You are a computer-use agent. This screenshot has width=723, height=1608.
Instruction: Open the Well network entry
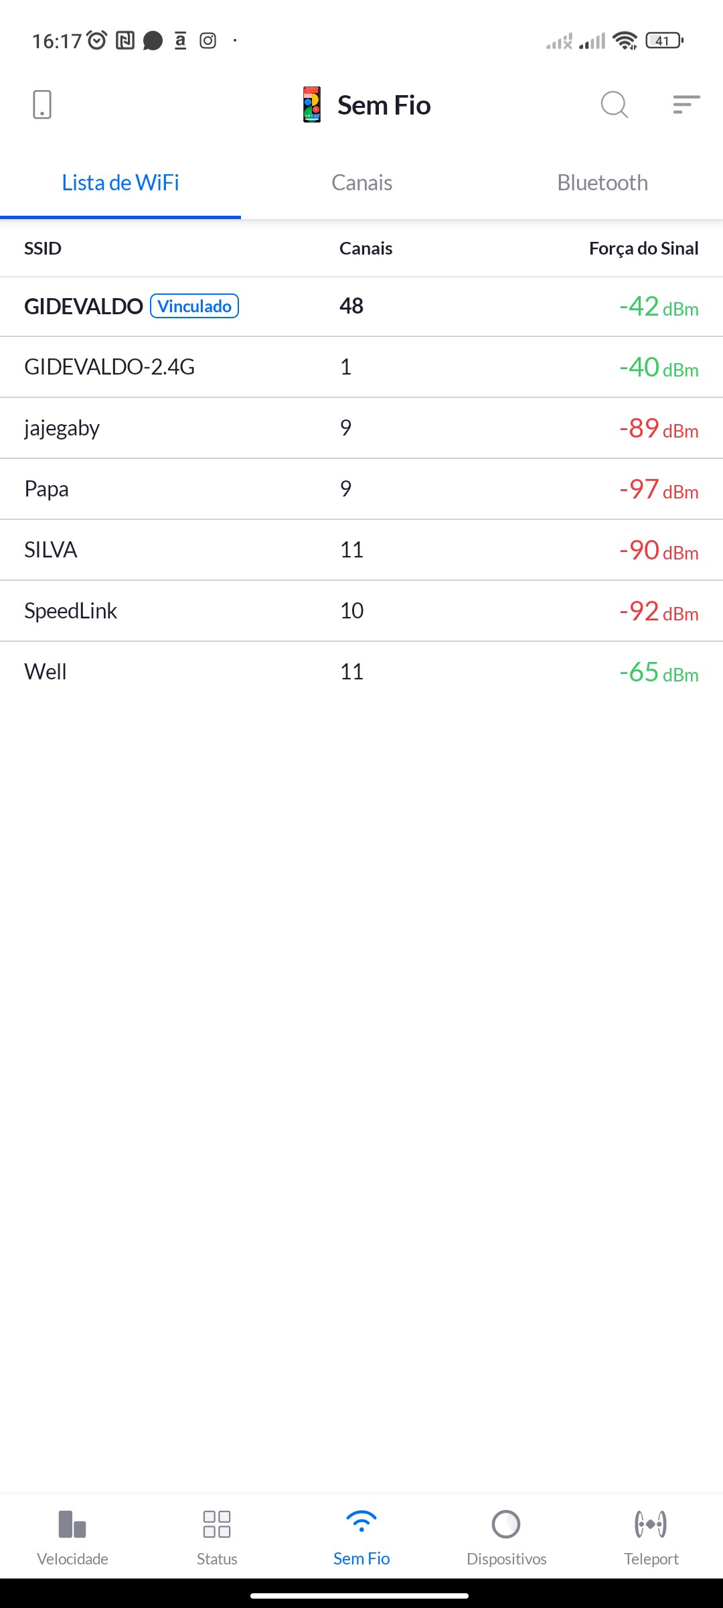[x=361, y=672]
